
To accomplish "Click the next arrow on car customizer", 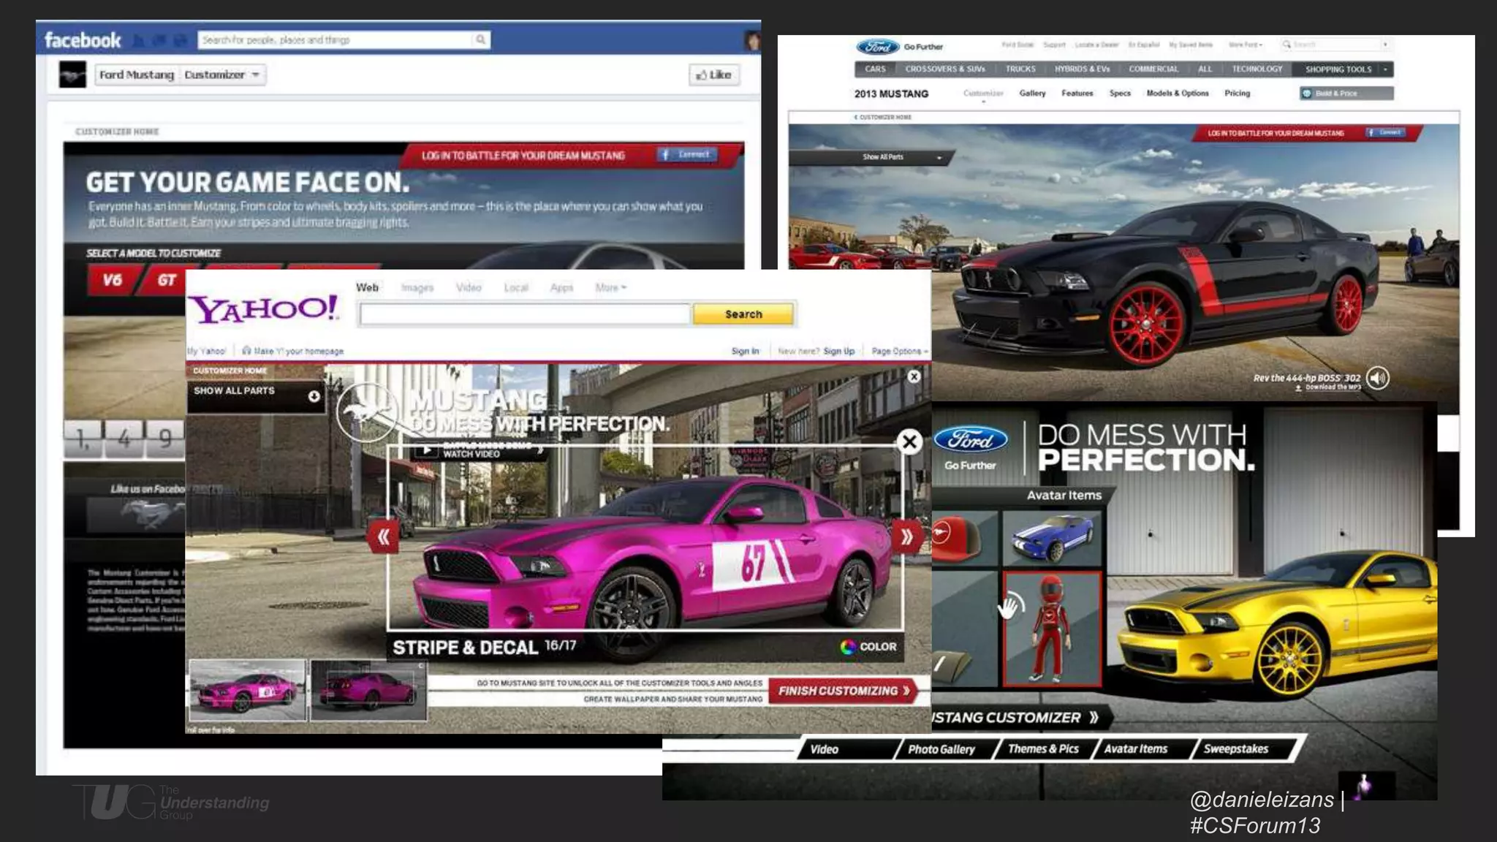I will tap(906, 537).
